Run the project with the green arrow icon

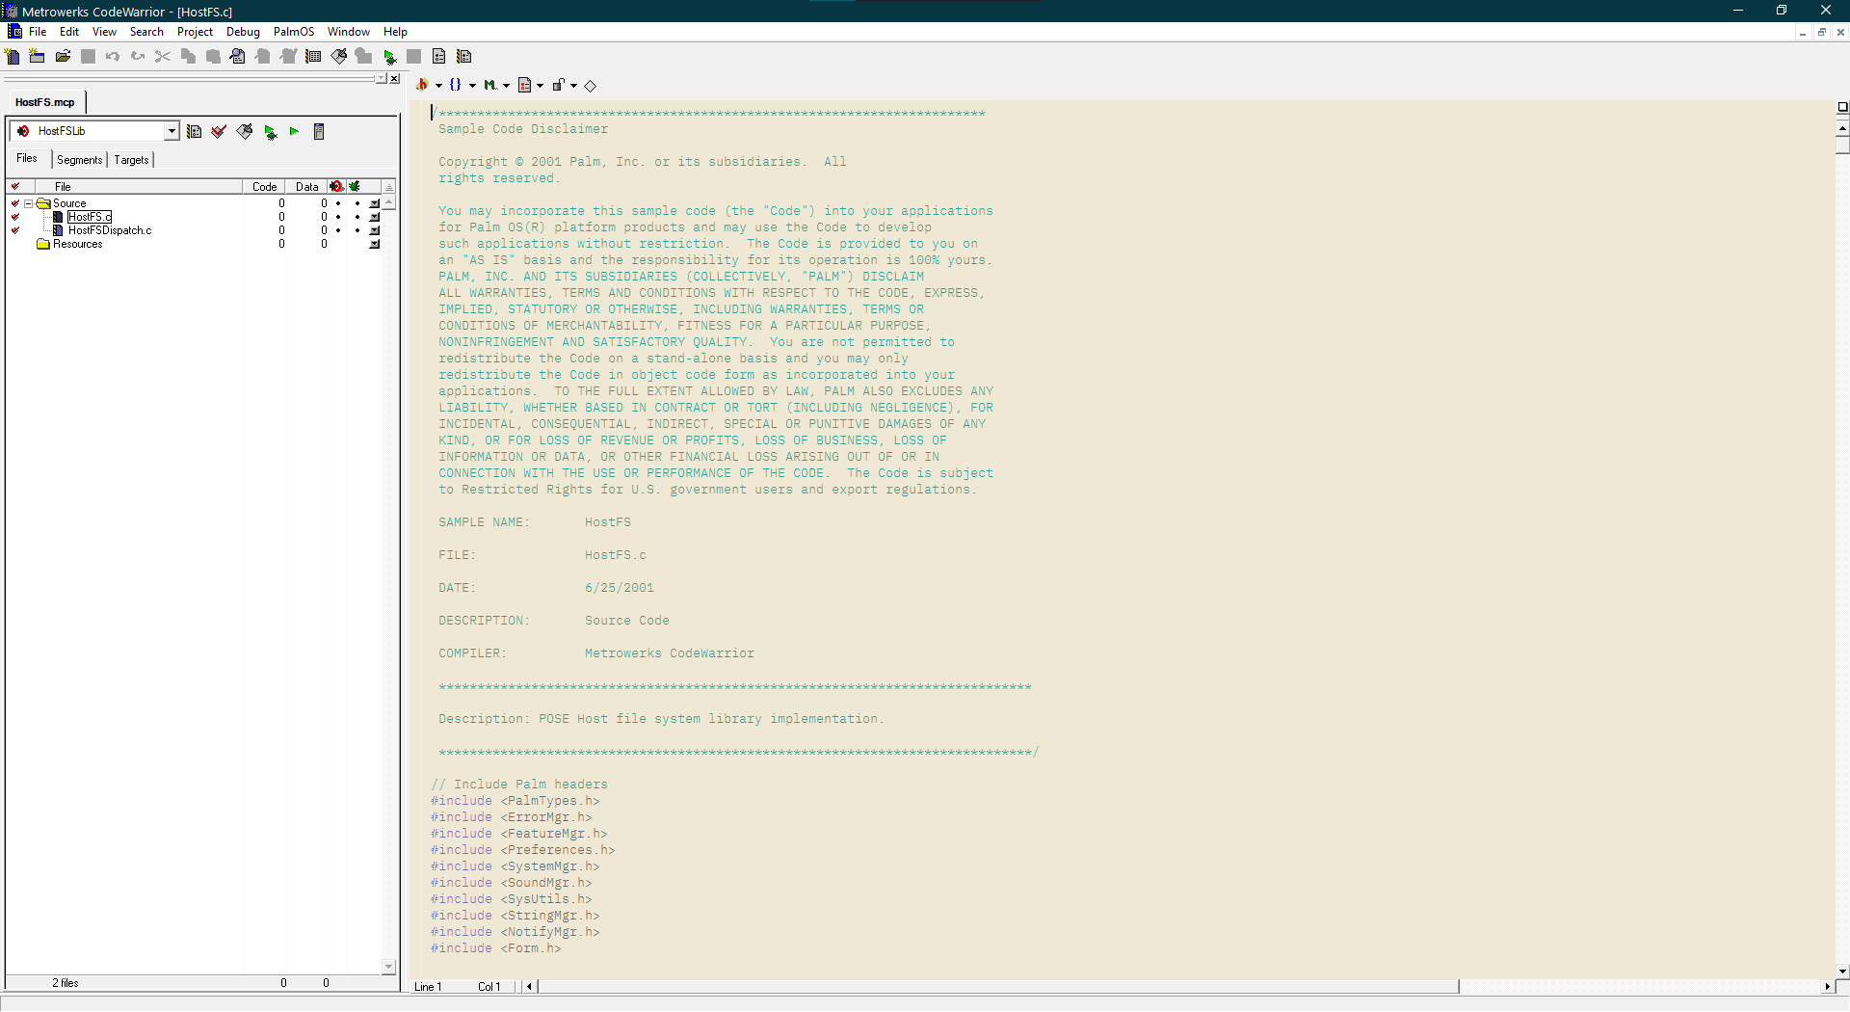click(295, 132)
